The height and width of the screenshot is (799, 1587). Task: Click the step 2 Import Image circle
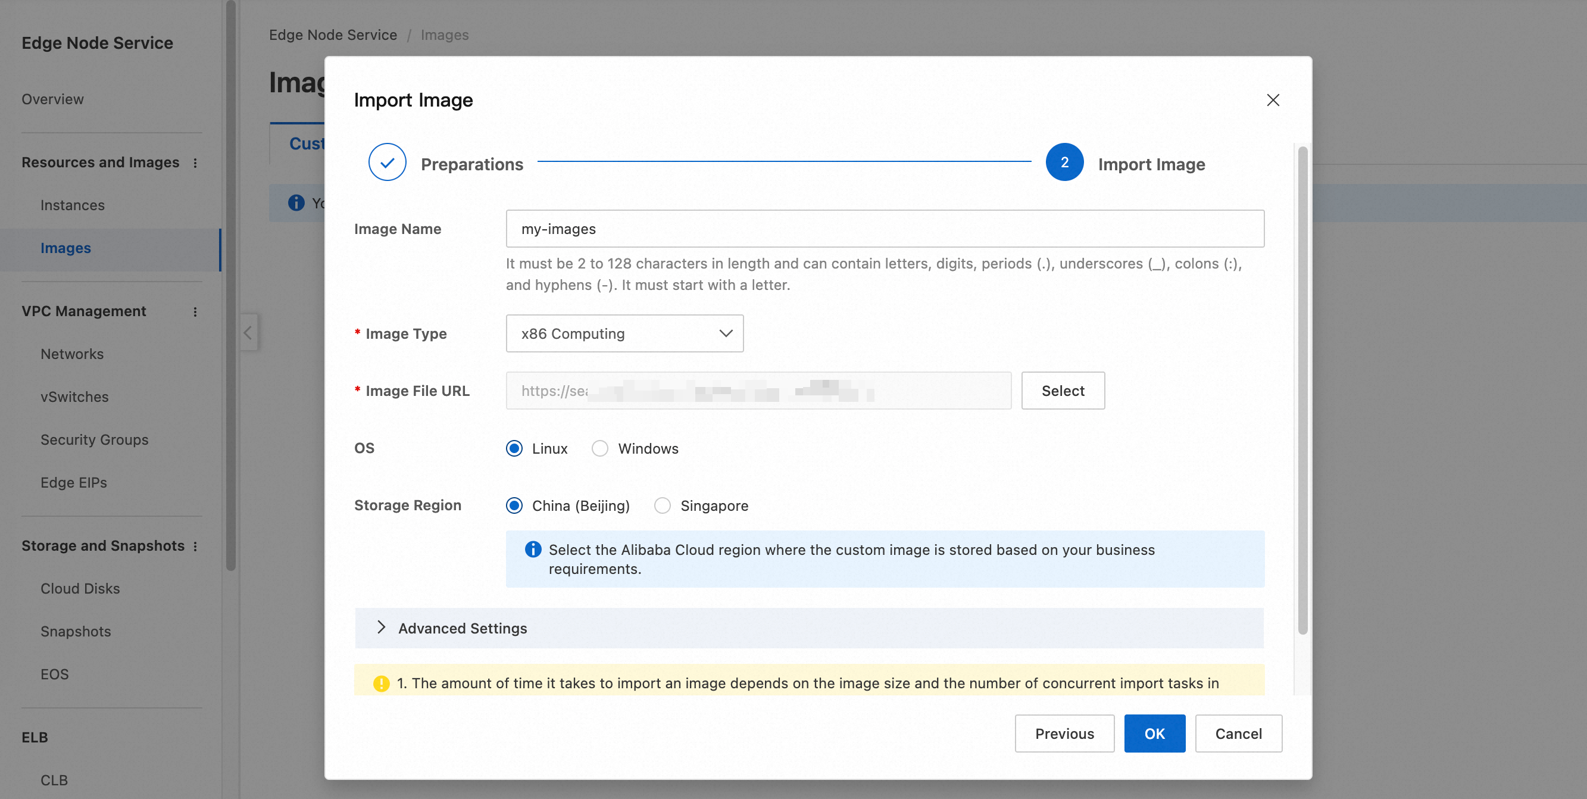[1064, 163]
